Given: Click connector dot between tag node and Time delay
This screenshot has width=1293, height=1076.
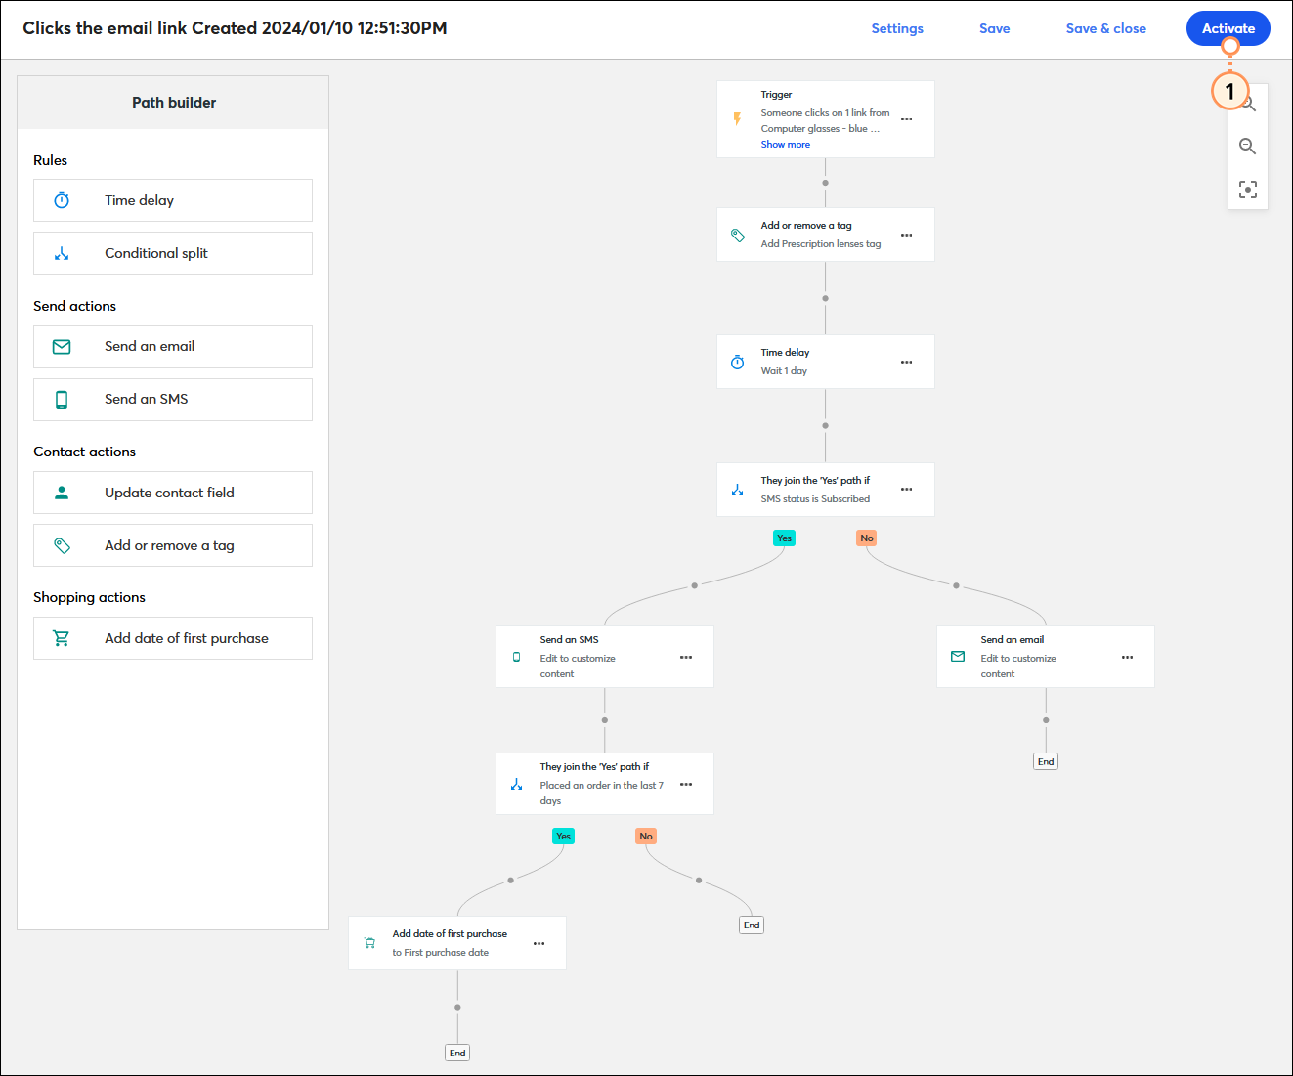Looking at the screenshot, I should [x=826, y=298].
